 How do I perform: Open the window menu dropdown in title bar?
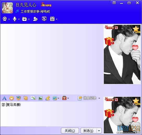click(114, 3)
